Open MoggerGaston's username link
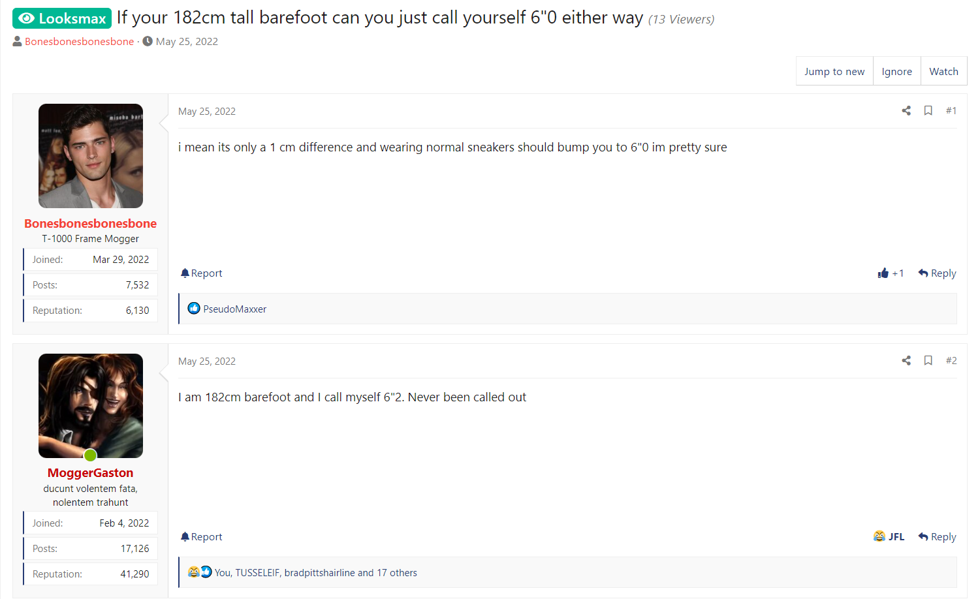980x599 pixels. (x=90, y=473)
